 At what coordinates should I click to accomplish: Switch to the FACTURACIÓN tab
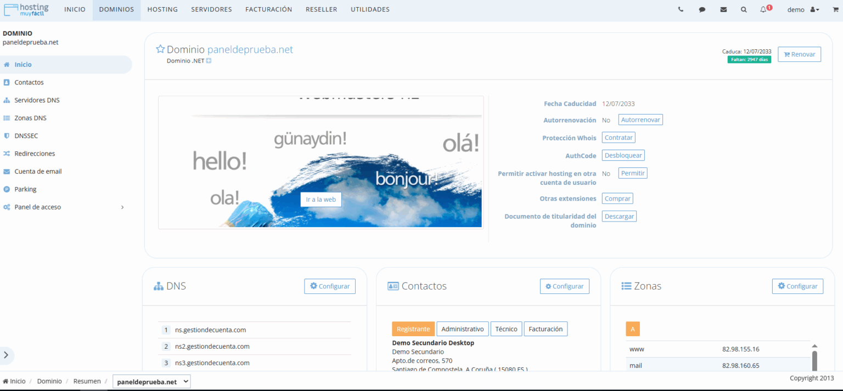pos(268,9)
